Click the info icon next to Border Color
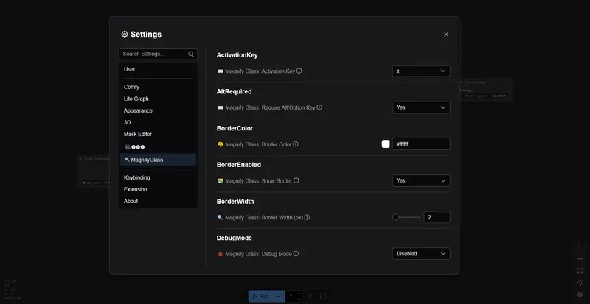 coord(296,144)
